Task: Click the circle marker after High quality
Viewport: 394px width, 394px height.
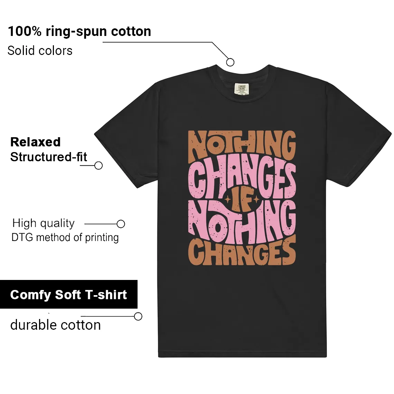Action: [121, 224]
